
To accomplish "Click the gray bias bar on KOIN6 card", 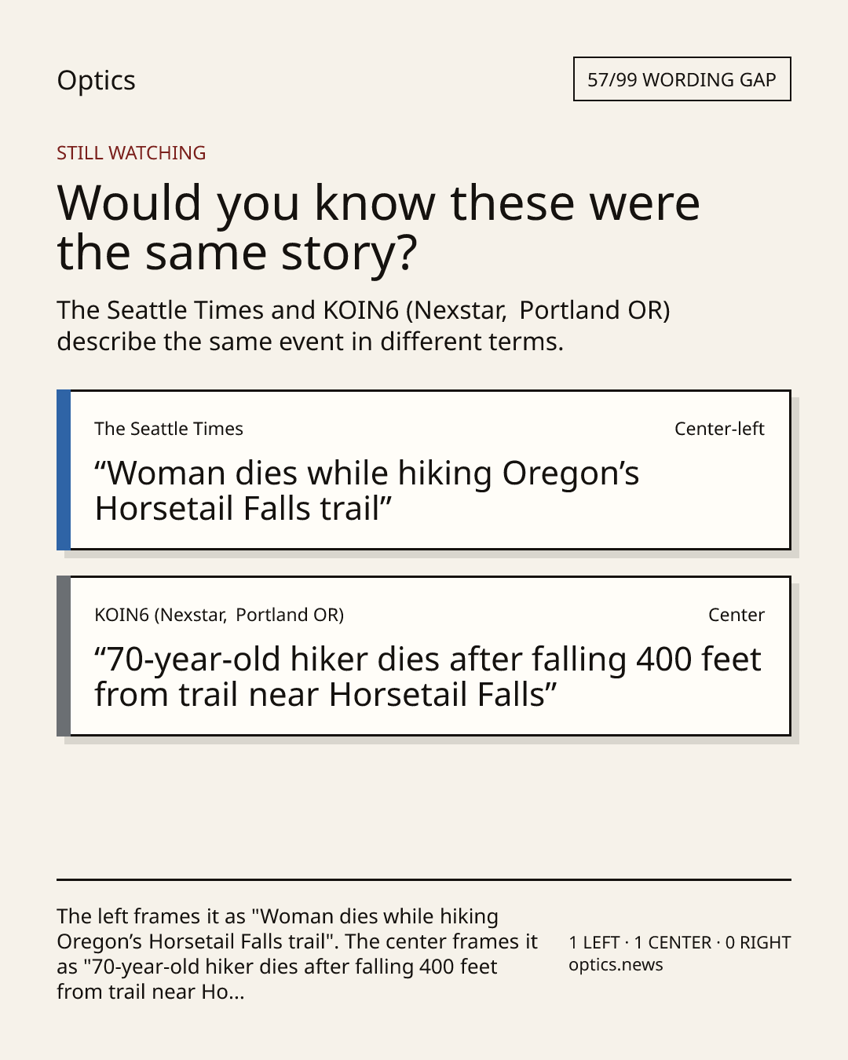I will [64, 656].
